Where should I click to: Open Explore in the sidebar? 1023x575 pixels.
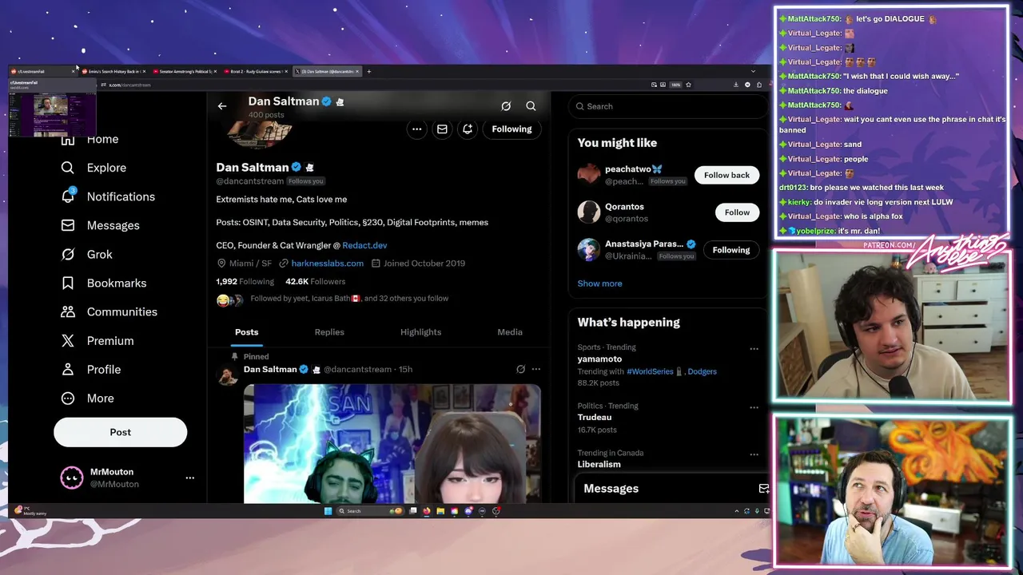(x=94, y=168)
